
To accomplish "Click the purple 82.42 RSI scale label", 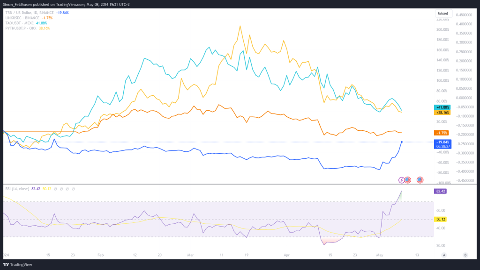I will click(440, 191).
